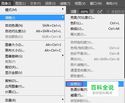Expand the 变量(B) submenu
125x103 pixels.
[x=32, y=100]
